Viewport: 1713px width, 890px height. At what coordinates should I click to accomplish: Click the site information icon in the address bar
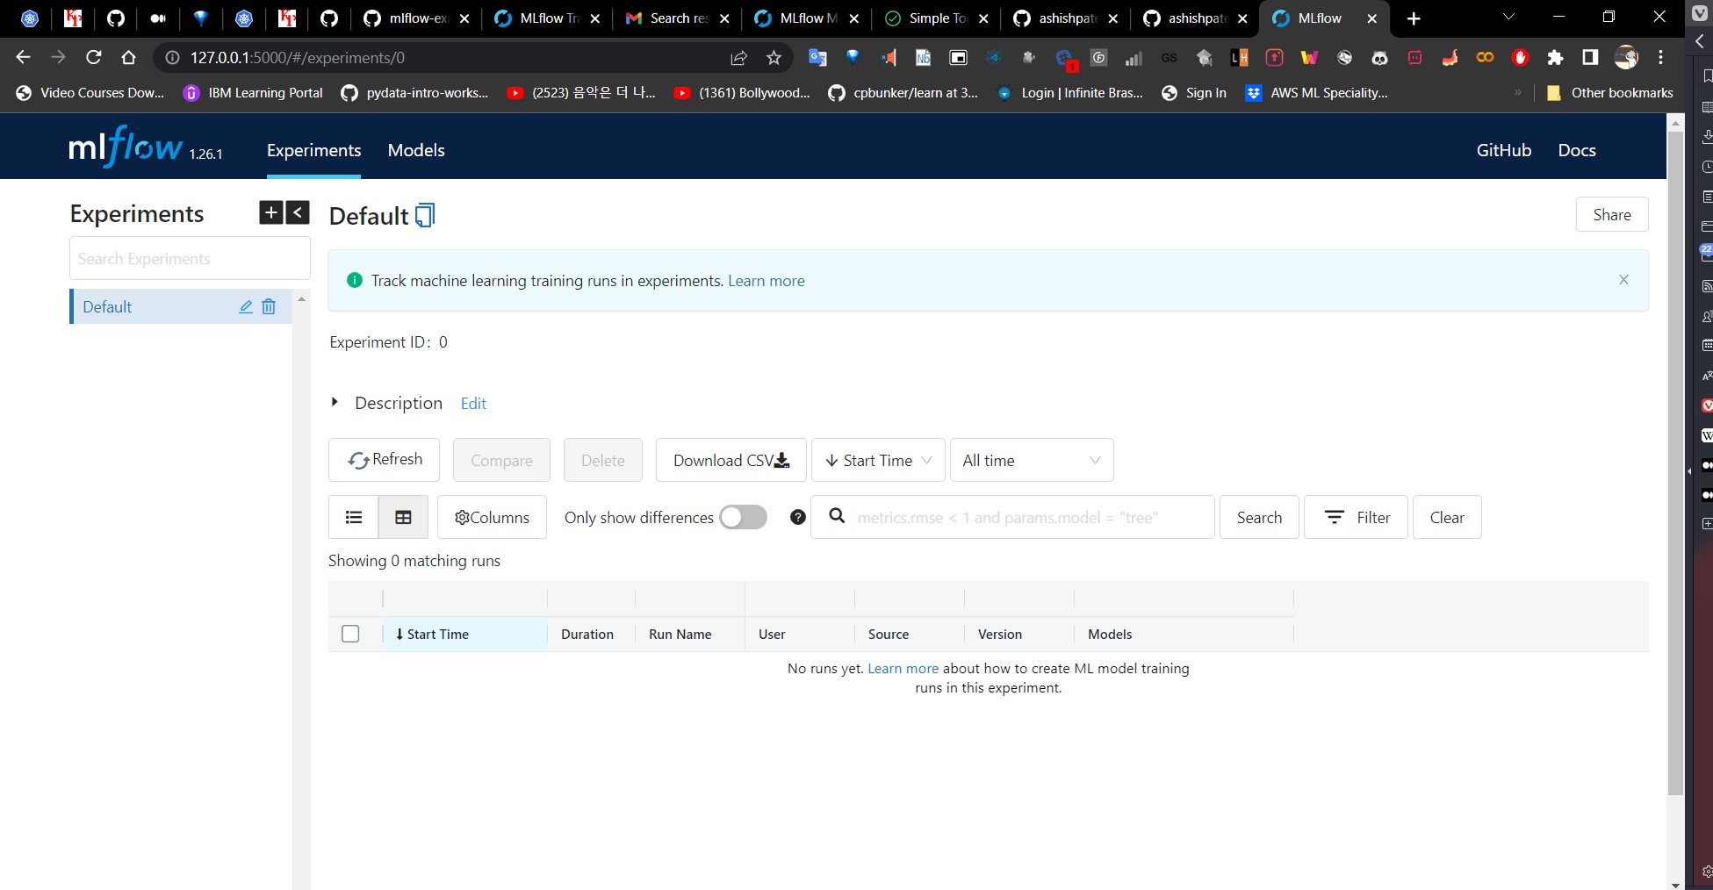(x=172, y=57)
